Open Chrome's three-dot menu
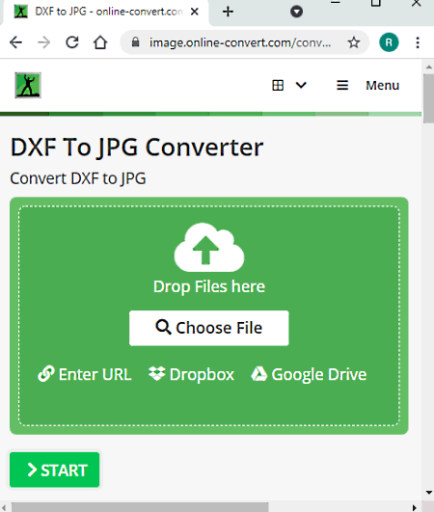 (x=418, y=42)
